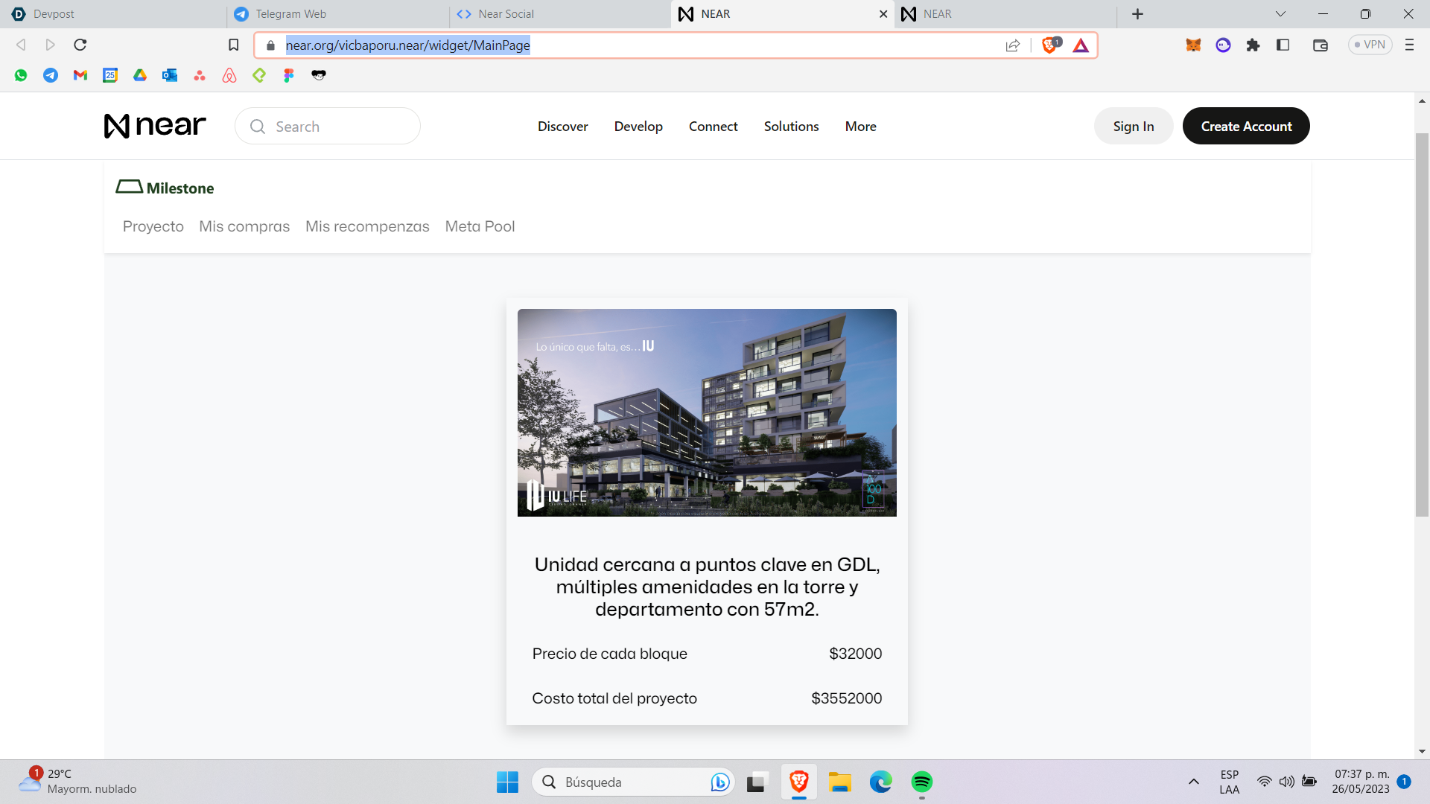Viewport: 1430px width, 804px height.
Task: Expand the tab search chevron dropdown
Action: (1280, 14)
